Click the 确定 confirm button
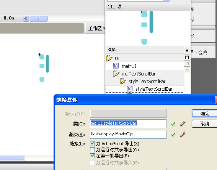This screenshot has height=170, width=217. click(x=204, y=114)
